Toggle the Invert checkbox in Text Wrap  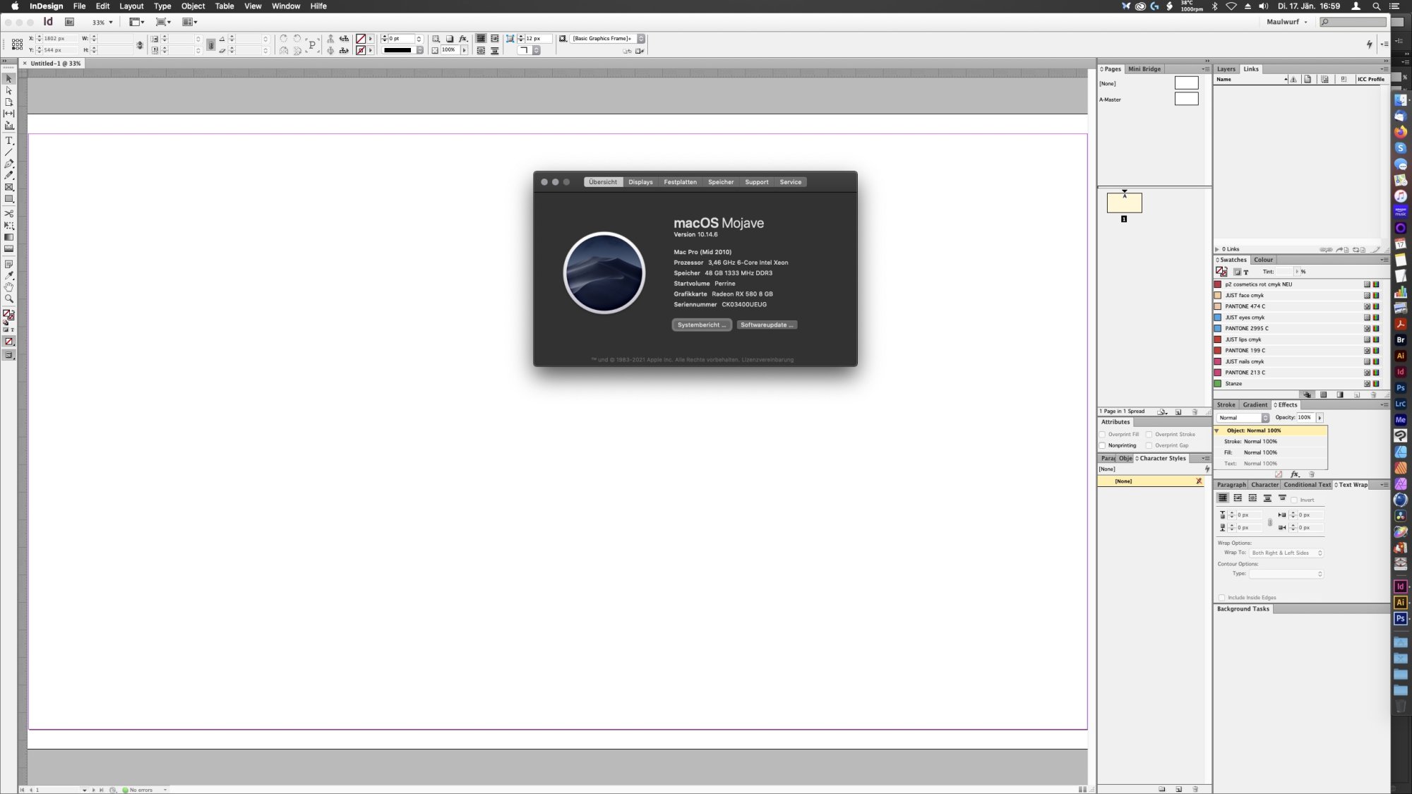(1294, 500)
